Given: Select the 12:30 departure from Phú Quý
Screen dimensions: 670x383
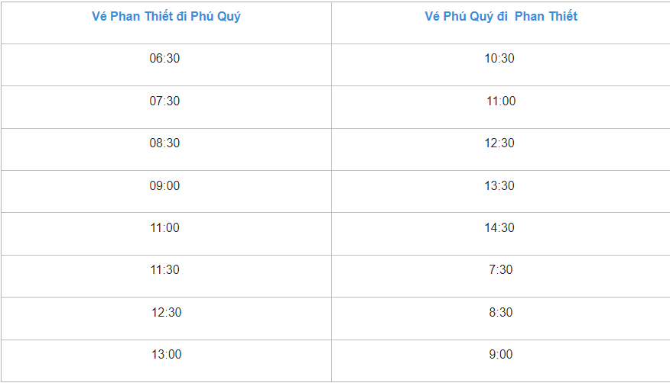Looking at the screenshot, I should pyautogui.click(x=499, y=143).
